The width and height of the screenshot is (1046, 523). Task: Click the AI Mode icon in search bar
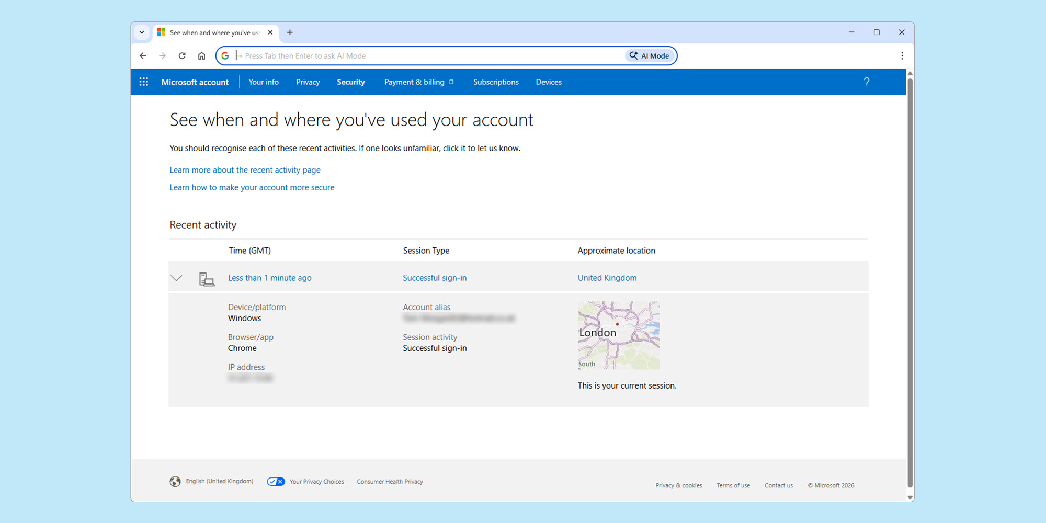[633, 55]
